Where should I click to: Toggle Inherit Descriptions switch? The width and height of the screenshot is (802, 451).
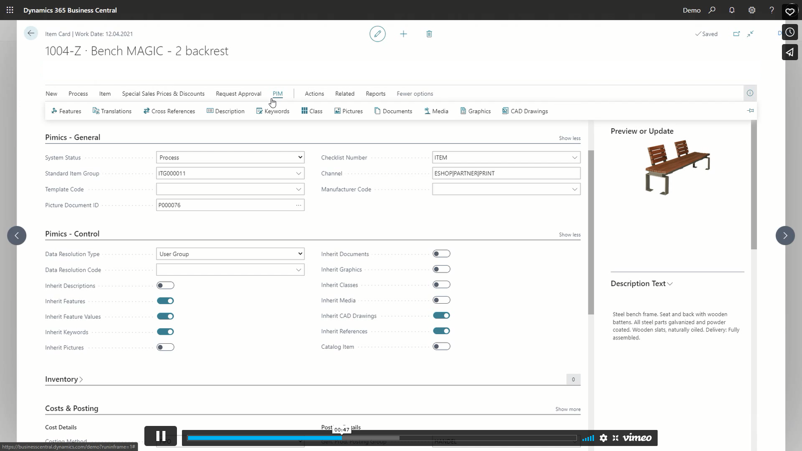pyautogui.click(x=165, y=286)
